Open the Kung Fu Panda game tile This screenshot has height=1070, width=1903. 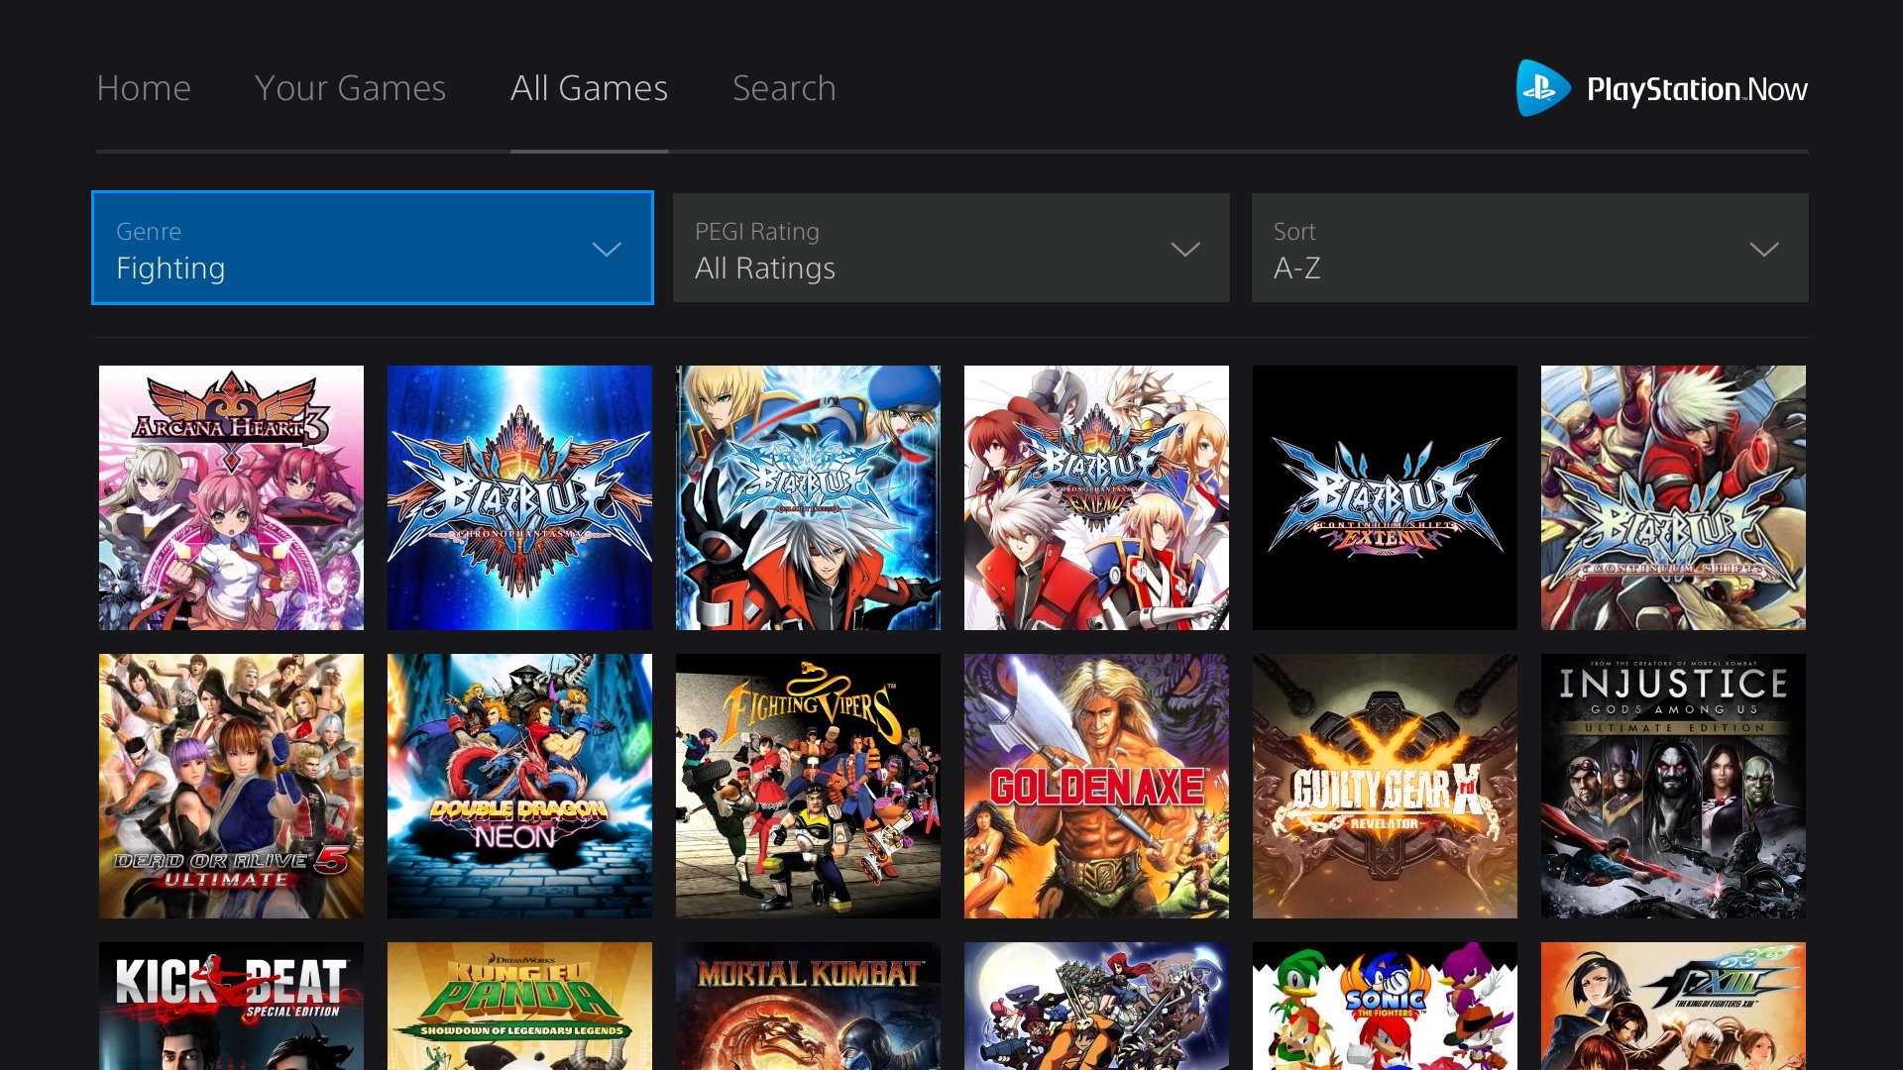click(519, 1006)
